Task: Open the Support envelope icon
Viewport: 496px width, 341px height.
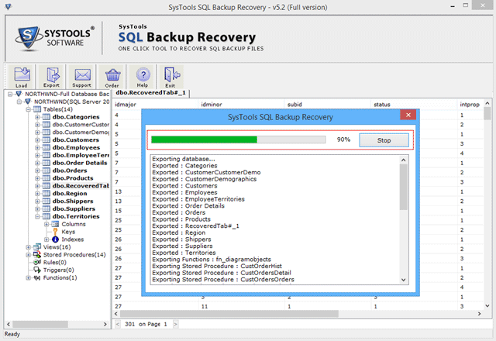Action: [x=82, y=77]
